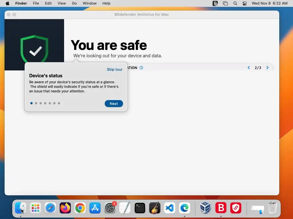Open Bitdefender Antivirus from the Dock
The image size is (293, 219).
click(221, 208)
